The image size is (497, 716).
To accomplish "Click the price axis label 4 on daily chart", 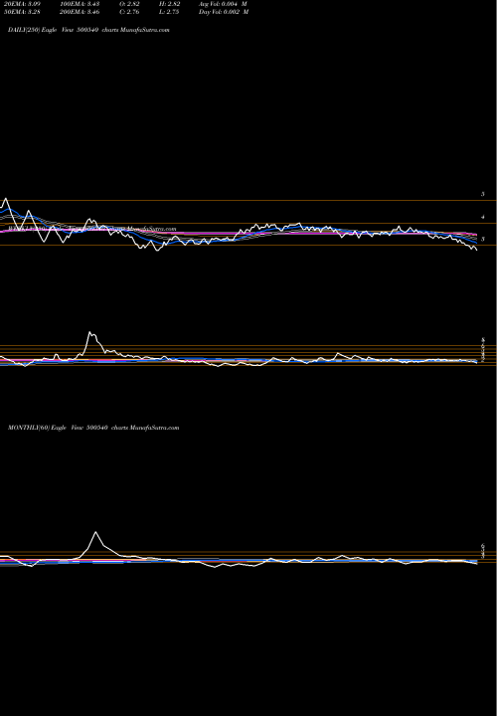I will pyautogui.click(x=483, y=218).
